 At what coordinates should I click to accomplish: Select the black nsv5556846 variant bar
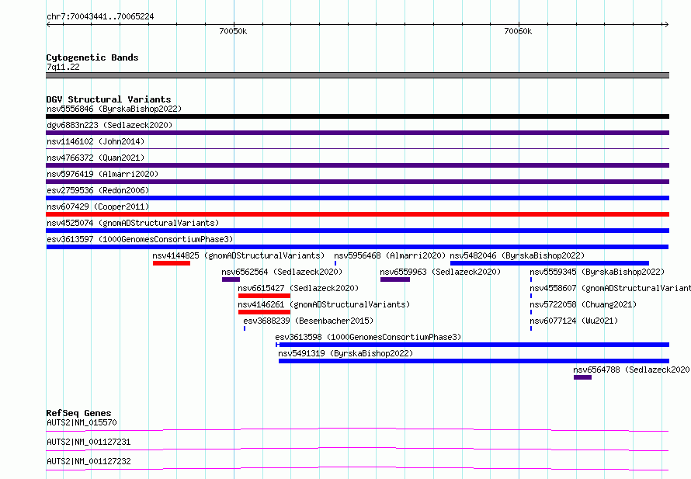coord(357,116)
